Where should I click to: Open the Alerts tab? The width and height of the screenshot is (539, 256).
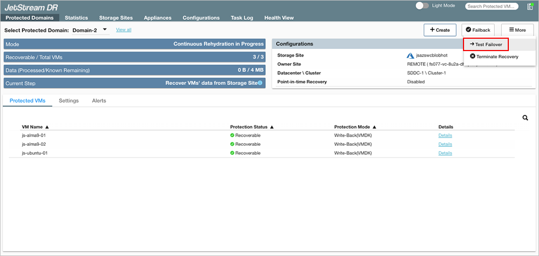click(99, 101)
